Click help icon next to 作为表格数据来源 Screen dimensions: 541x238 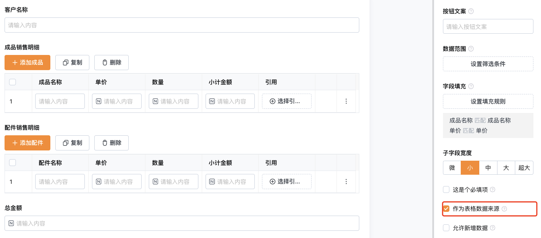point(504,209)
